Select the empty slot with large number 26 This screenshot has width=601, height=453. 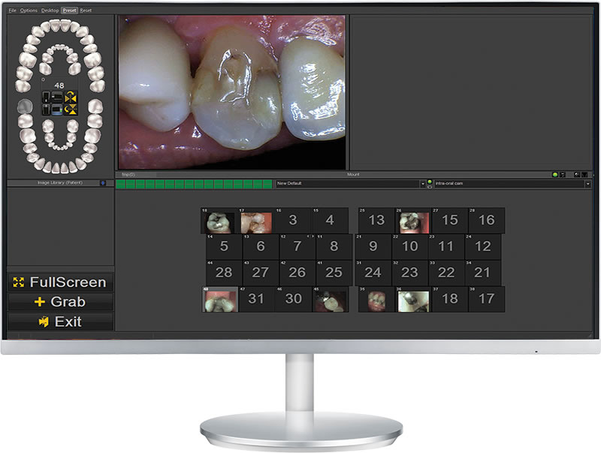(297, 273)
